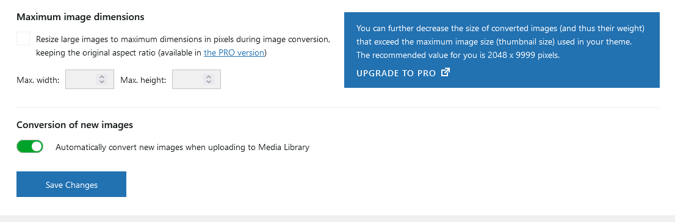Decrease Max. height using the down arrow

coord(209,82)
